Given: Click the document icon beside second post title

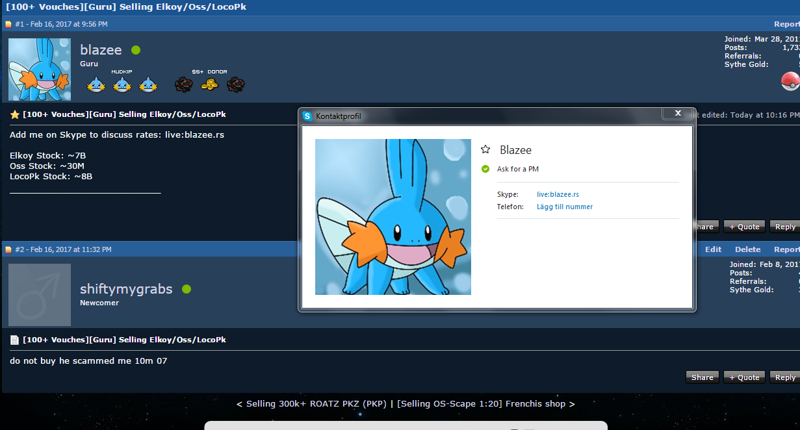Looking at the screenshot, I should (x=15, y=340).
